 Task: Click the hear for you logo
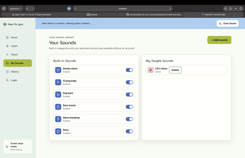pos(13,24)
